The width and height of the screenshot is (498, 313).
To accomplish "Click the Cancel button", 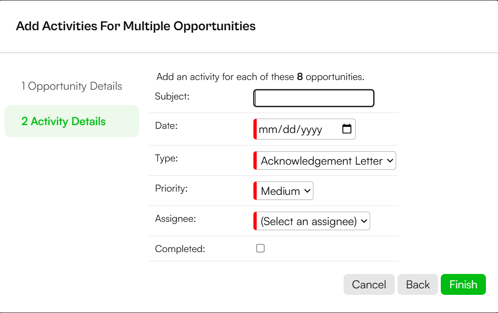I will [x=369, y=285].
